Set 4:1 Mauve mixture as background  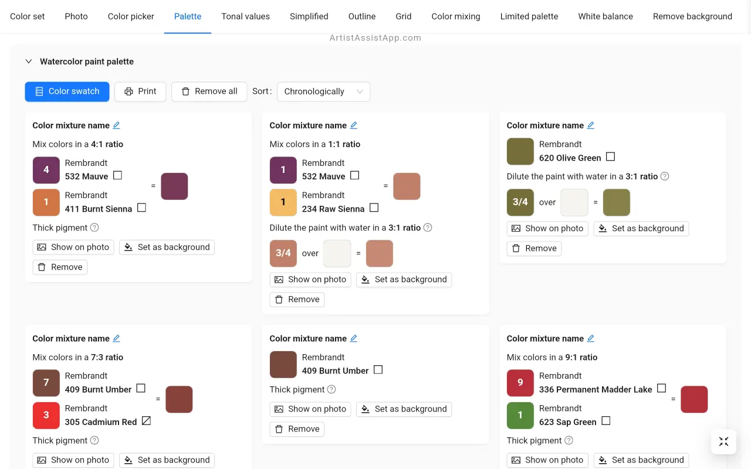click(x=167, y=247)
